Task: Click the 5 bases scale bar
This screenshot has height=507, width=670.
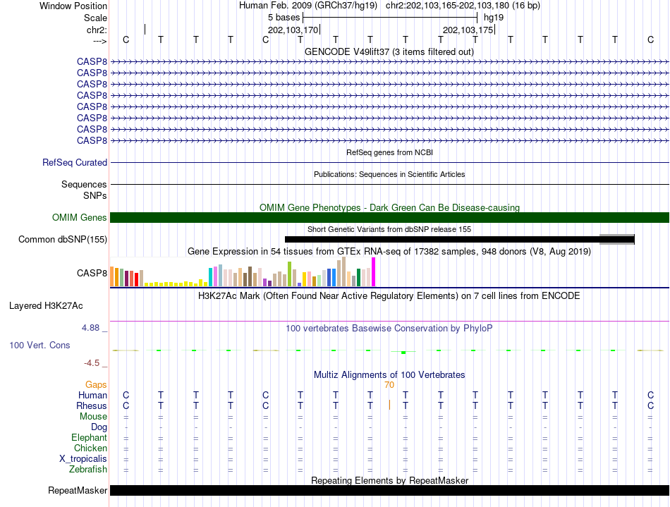Action: [390, 18]
